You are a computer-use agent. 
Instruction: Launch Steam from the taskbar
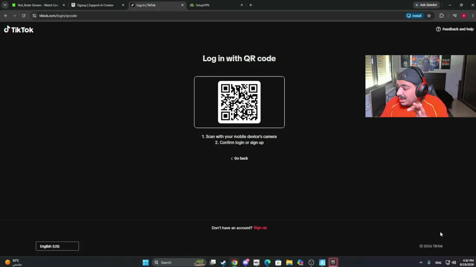click(x=223, y=263)
